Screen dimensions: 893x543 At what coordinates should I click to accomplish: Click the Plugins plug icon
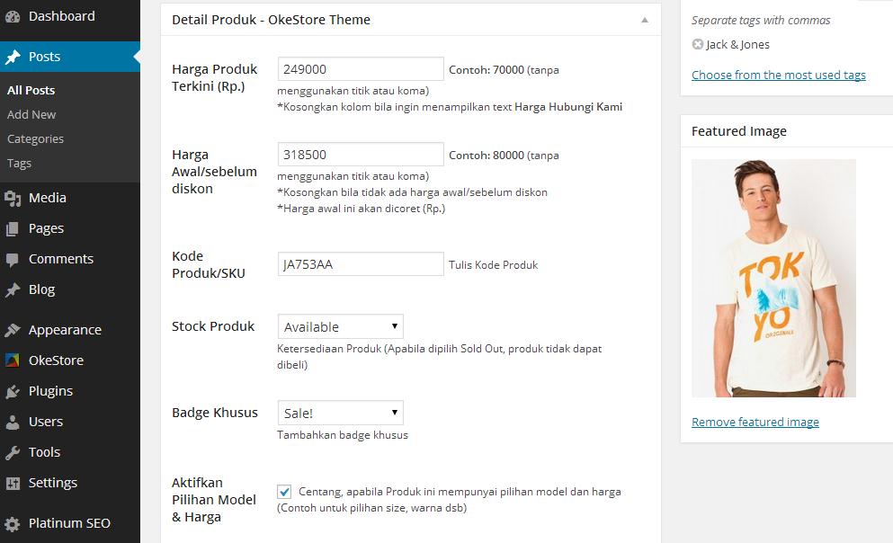13,391
